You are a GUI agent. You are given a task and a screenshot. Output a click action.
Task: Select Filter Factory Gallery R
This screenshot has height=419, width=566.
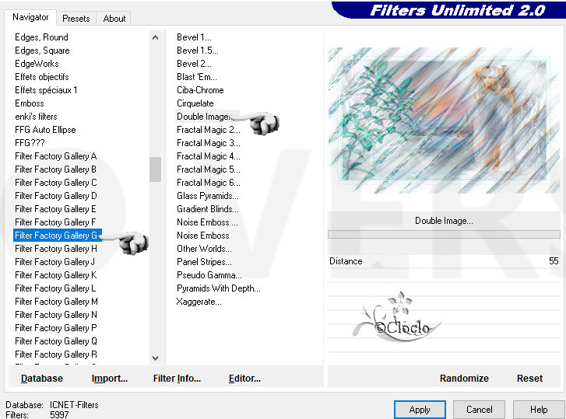(x=55, y=354)
